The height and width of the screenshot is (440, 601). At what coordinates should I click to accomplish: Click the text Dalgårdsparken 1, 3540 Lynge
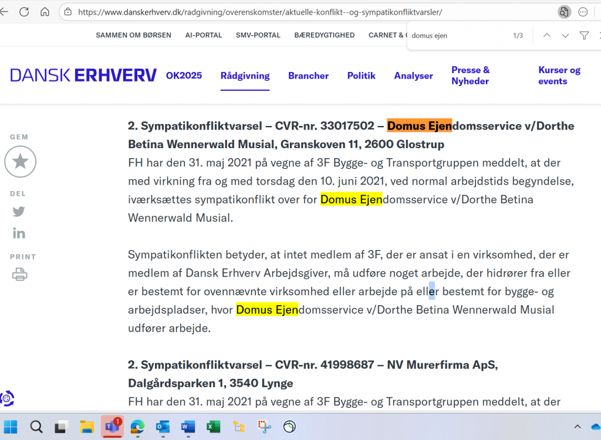tap(211, 383)
